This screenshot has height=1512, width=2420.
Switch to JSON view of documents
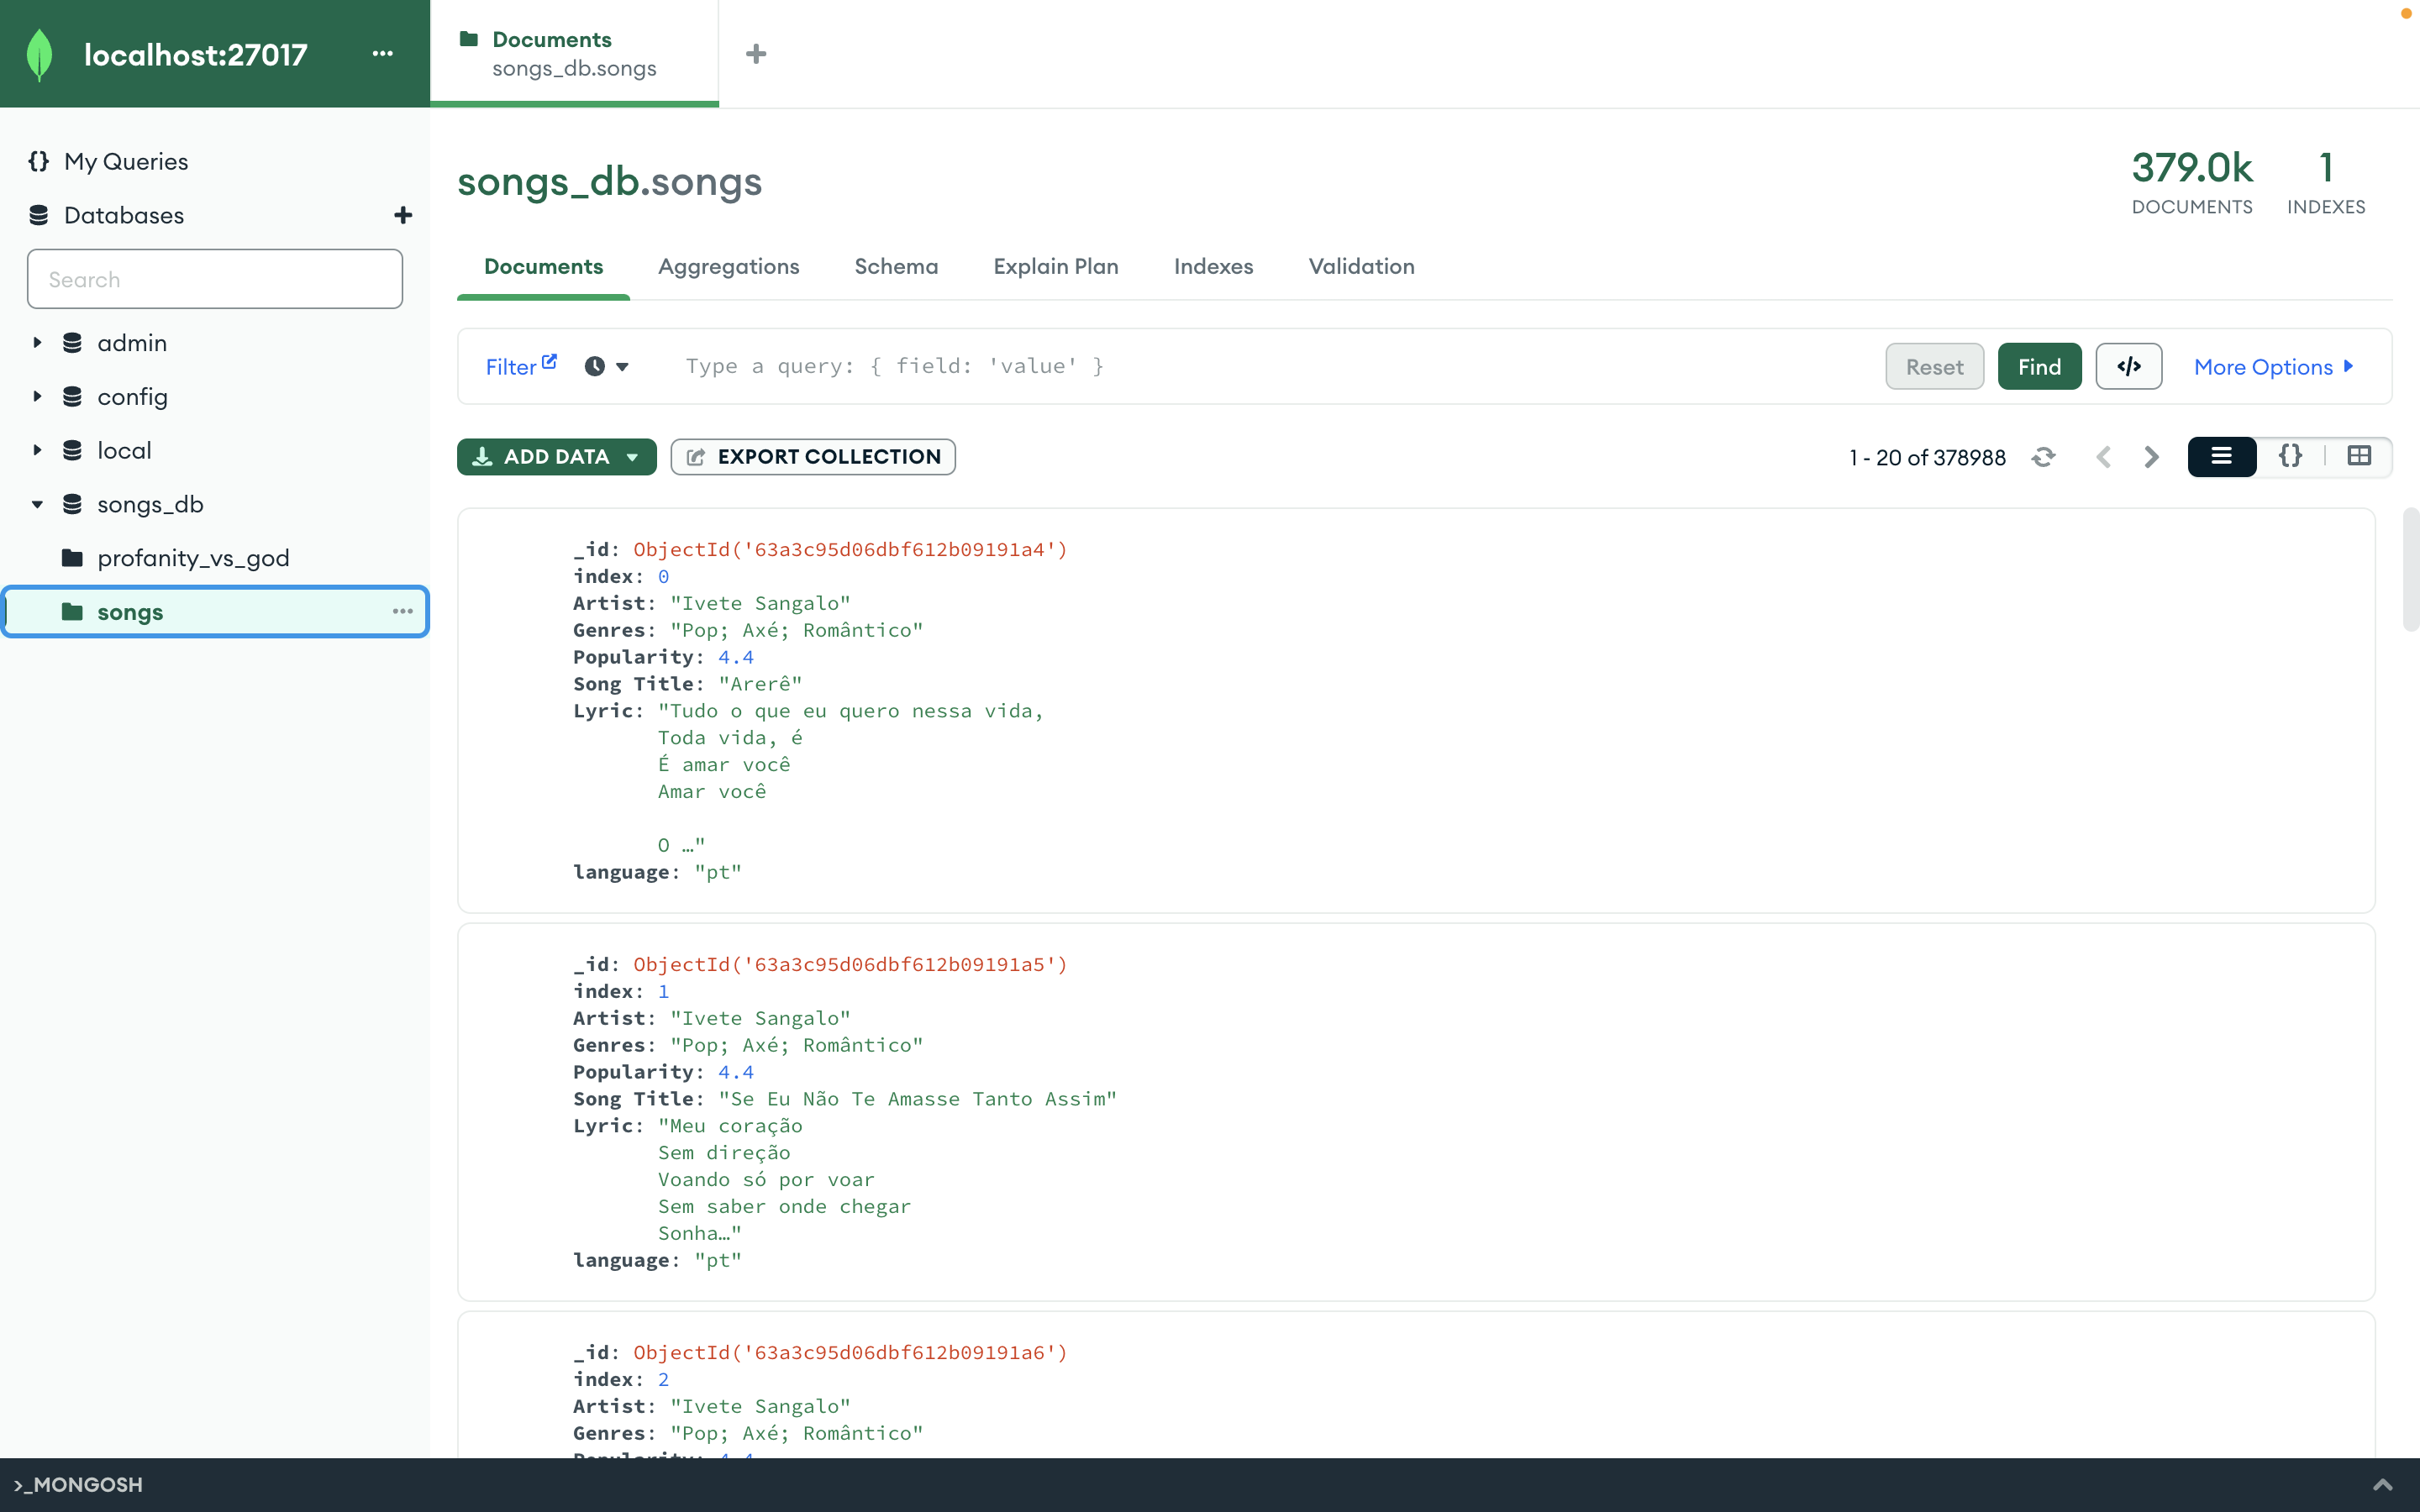2291,457
